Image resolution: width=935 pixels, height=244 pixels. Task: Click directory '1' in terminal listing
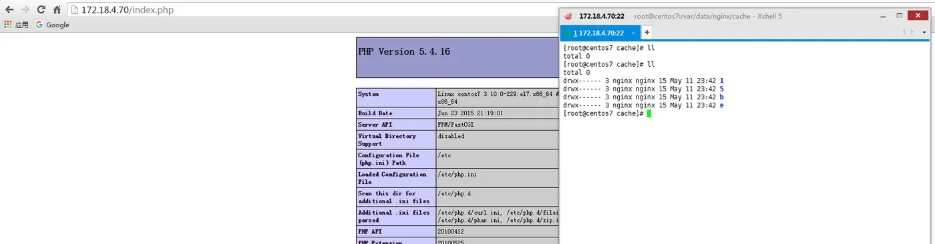pos(722,80)
